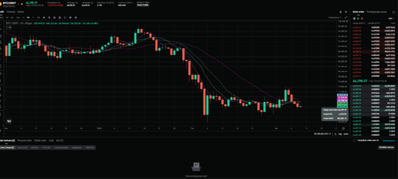Open the TradingView chart type dropdown

coord(333,18)
